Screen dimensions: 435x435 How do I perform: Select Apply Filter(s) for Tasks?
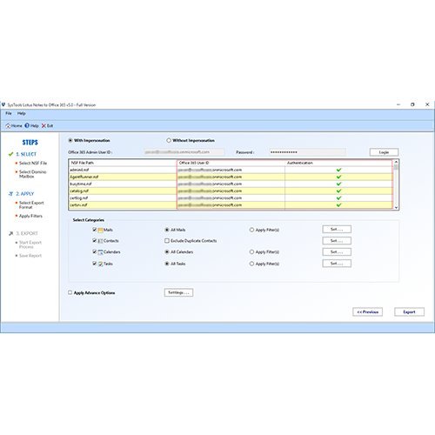coord(251,264)
